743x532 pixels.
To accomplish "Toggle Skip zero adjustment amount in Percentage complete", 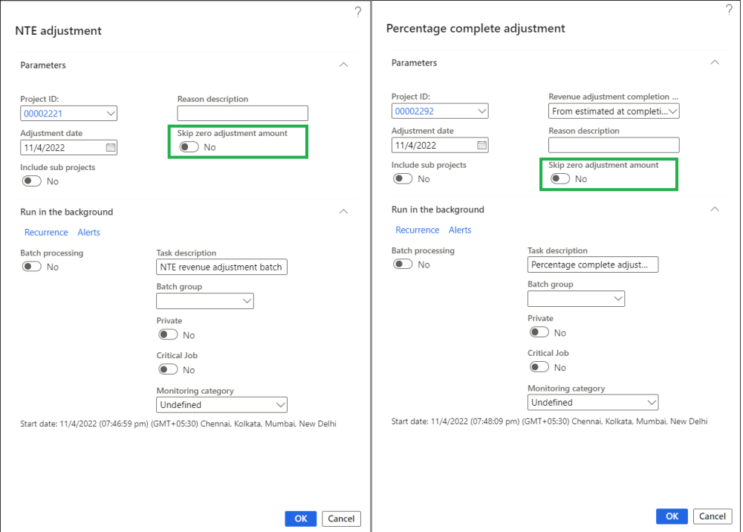I will pos(559,179).
